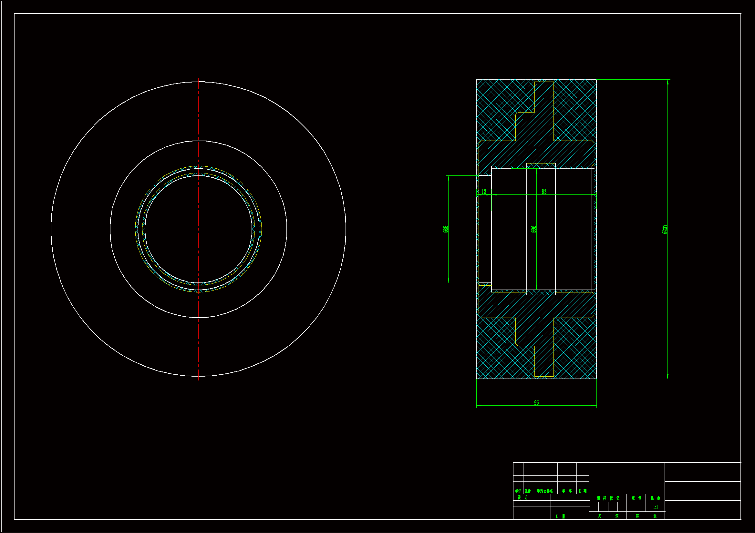Viewport: 755px width, 533px height.
Task: Click the 设计 label in title block
Action: point(522,498)
